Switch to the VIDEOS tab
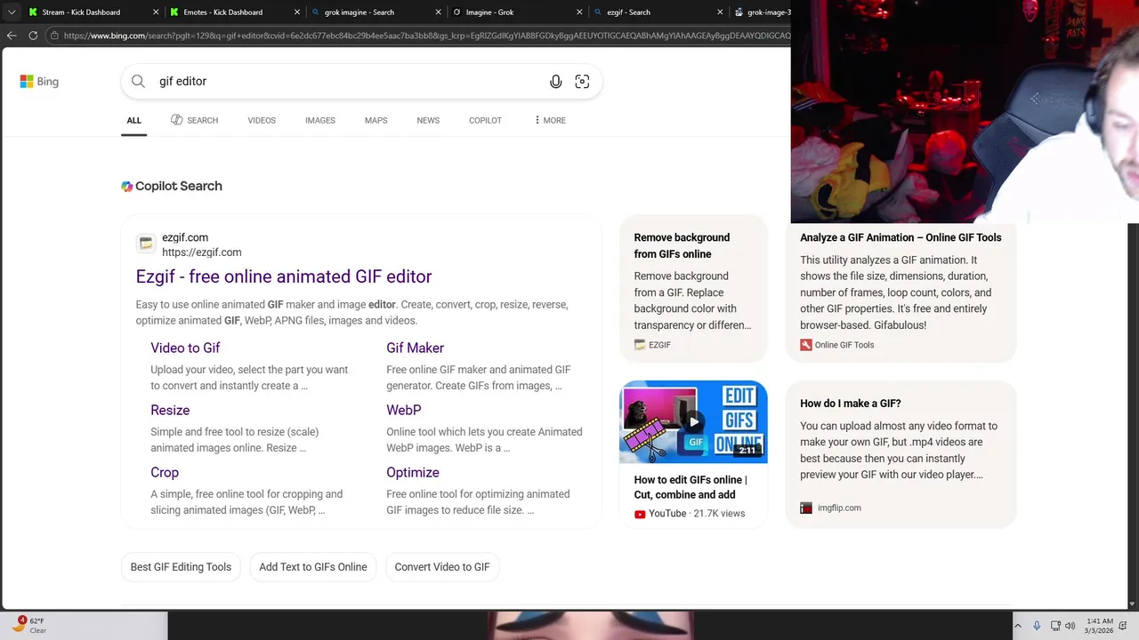1139x640 pixels. (262, 120)
